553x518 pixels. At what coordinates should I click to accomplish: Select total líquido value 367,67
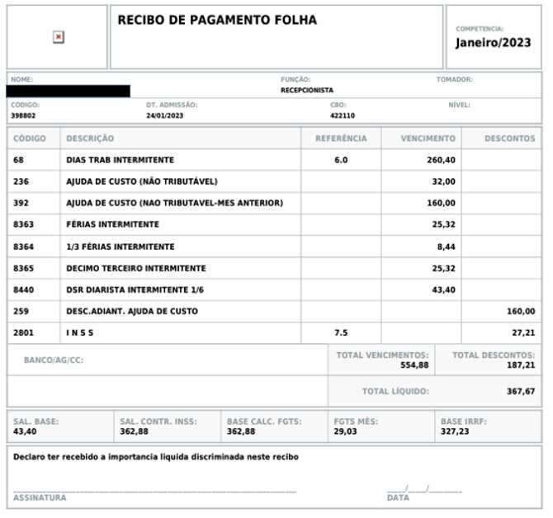pyautogui.click(x=521, y=392)
